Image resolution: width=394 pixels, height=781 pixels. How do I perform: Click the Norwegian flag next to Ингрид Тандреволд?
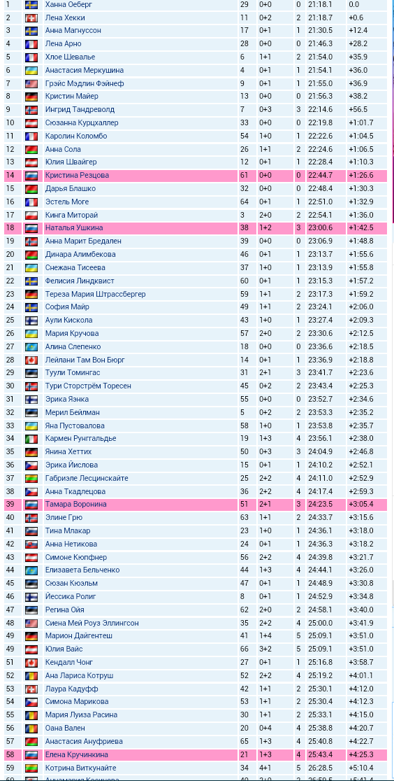[31, 110]
